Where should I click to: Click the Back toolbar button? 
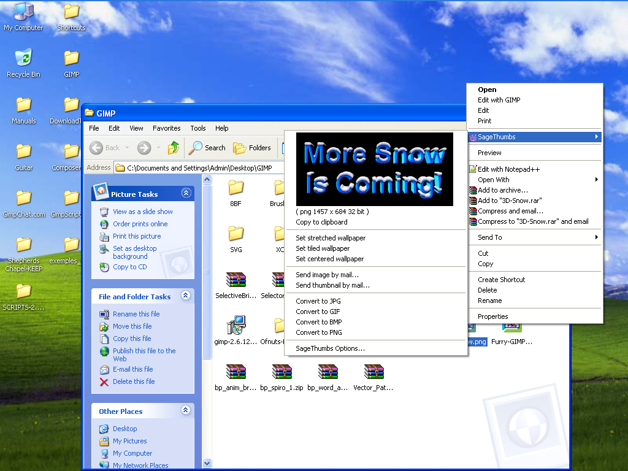[105, 148]
